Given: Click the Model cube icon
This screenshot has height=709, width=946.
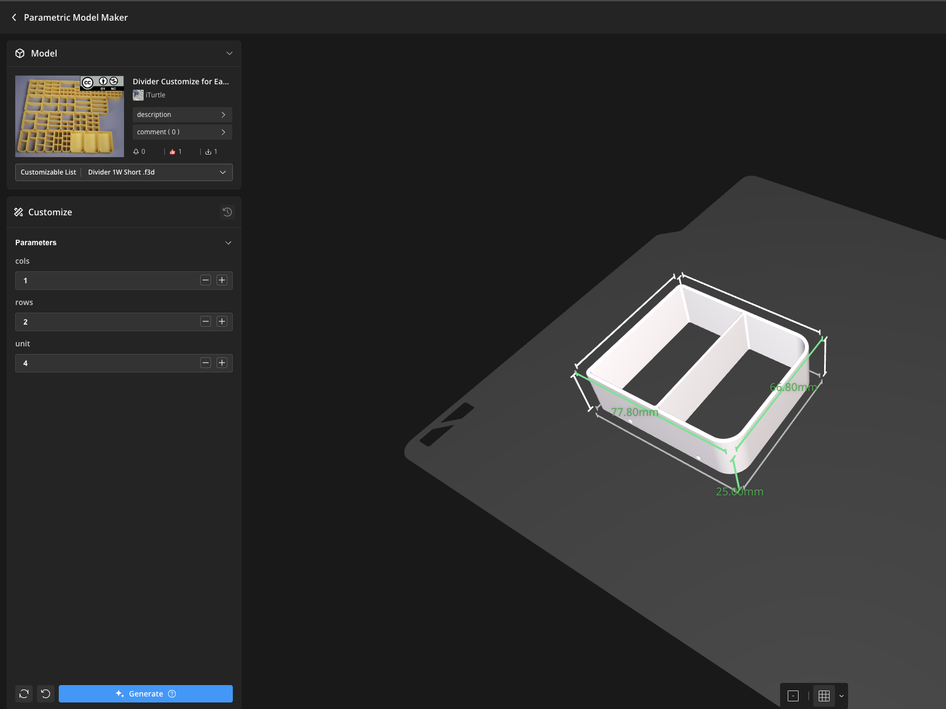Looking at the screenshot, I should [x=20, y=53].
